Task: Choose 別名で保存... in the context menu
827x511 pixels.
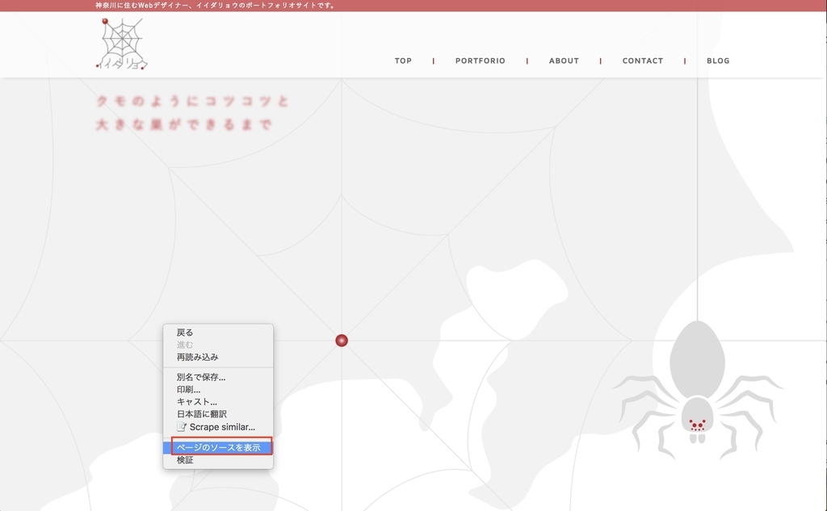Action: pos(218,377)
